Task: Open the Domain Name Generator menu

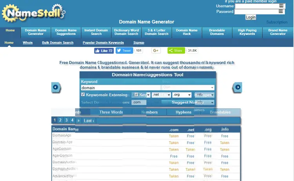Action: (36, 32)
